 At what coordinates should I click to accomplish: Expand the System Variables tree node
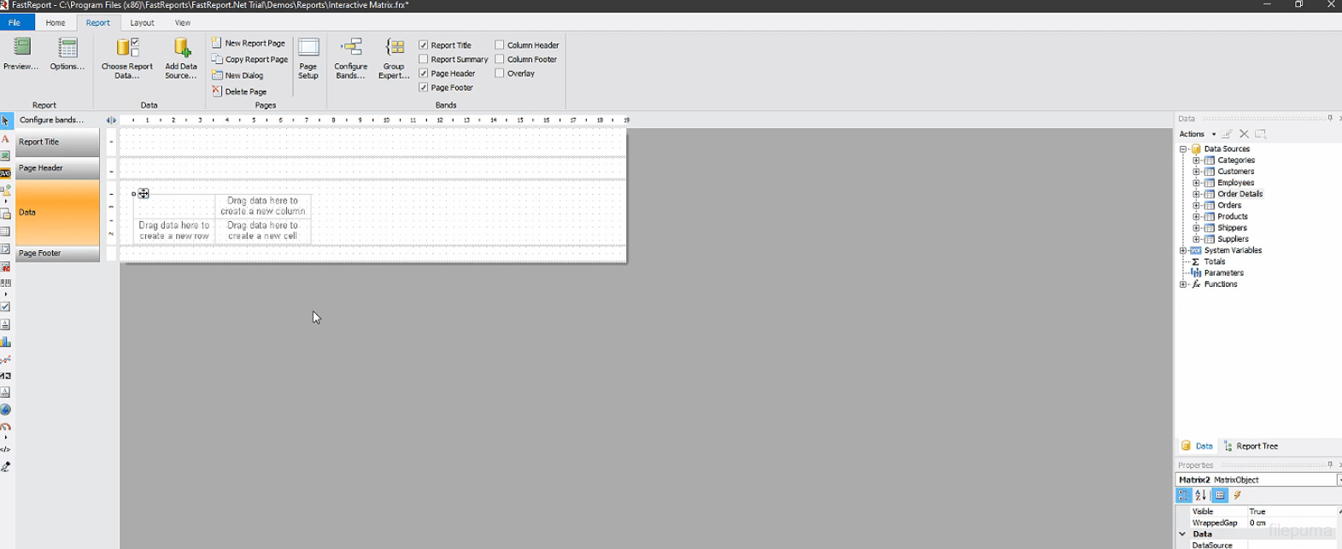[1183, 251]
